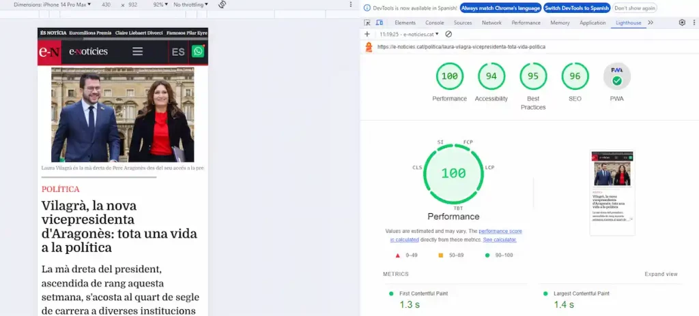Viewport: 699px width, 316px height.
Task: Click the clear all reports icon
Action: tap(448, 34)
